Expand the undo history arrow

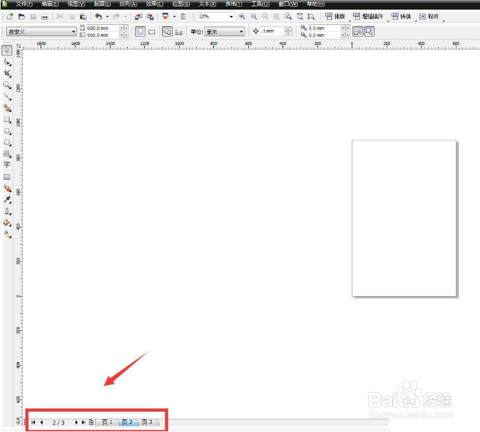click(107, 17)
